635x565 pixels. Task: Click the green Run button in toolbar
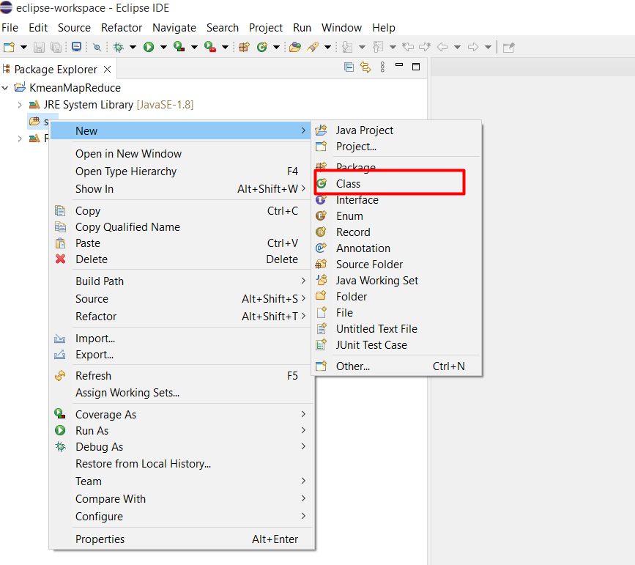pos(149,47)
